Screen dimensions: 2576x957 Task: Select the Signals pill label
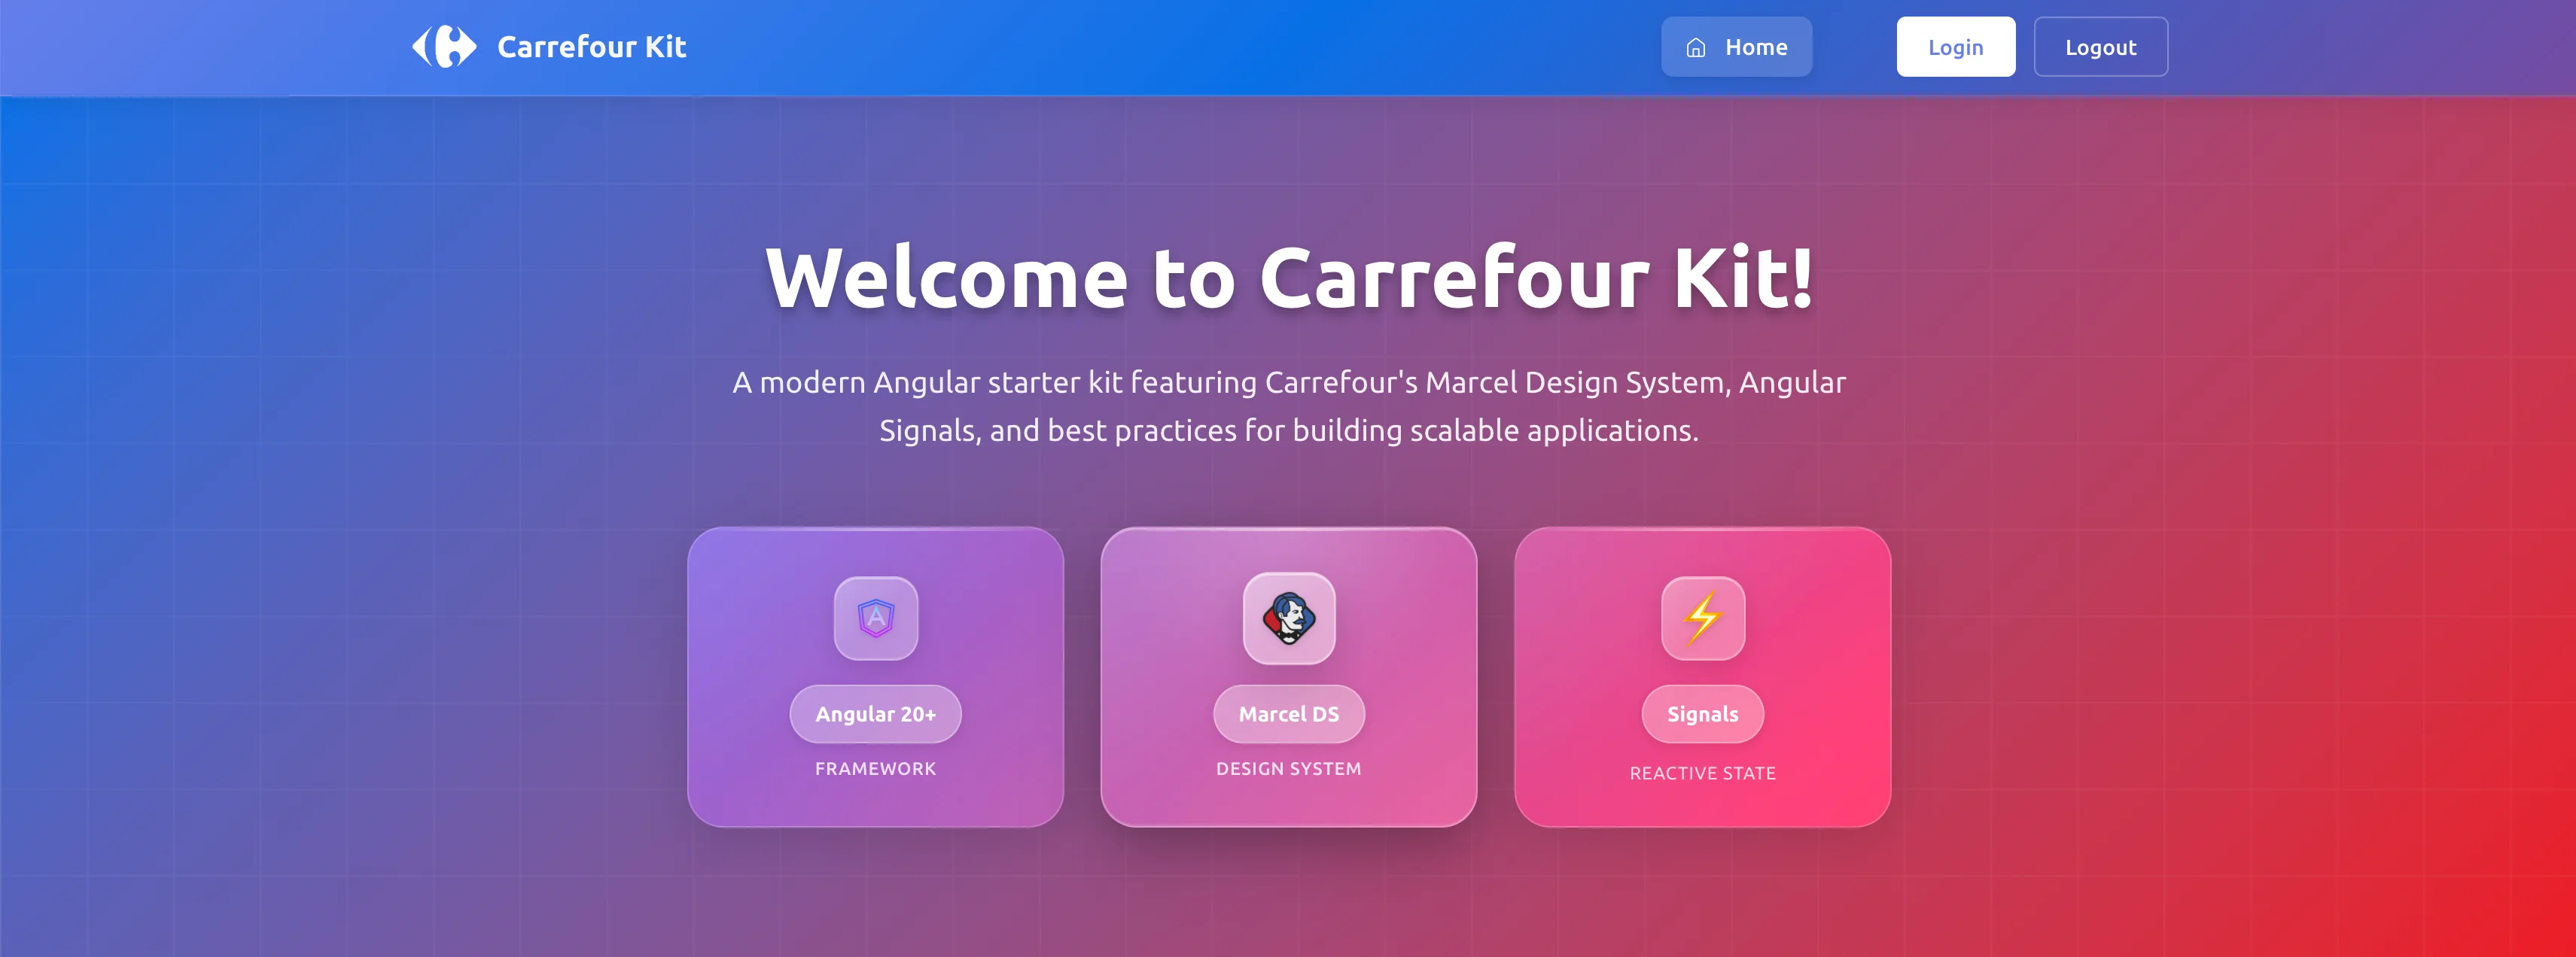[x=1703, y=714]
